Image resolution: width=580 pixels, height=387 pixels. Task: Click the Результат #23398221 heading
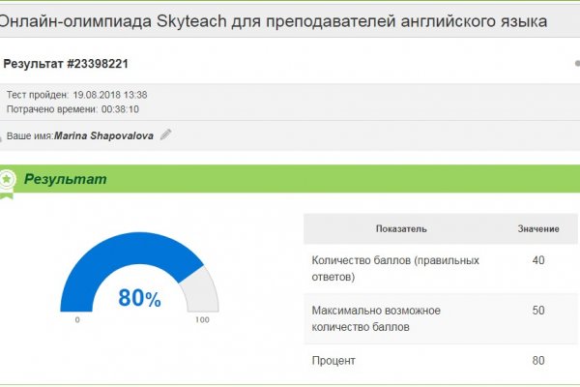[x=67, y=64]
